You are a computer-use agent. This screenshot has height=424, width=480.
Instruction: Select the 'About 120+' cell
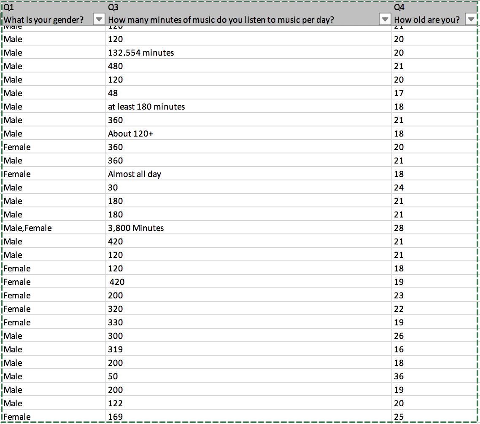click(x=249, y=133)
